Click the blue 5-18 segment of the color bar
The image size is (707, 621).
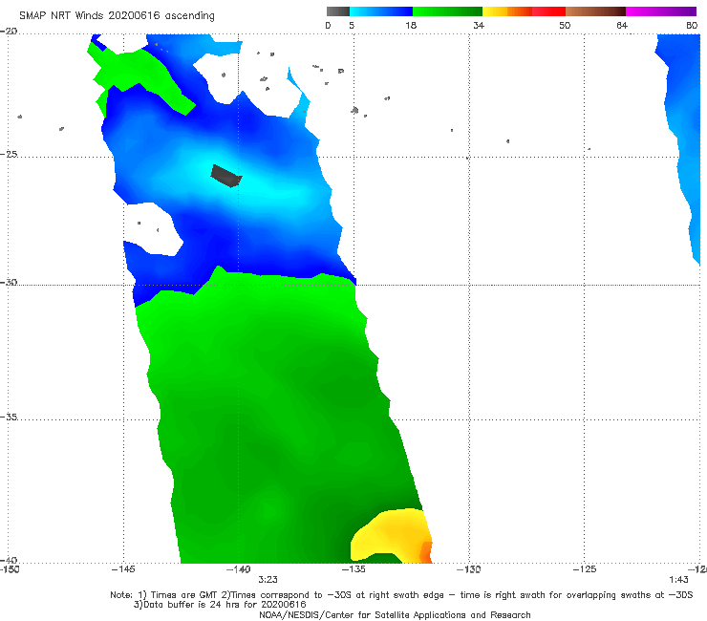pos(381,11)
